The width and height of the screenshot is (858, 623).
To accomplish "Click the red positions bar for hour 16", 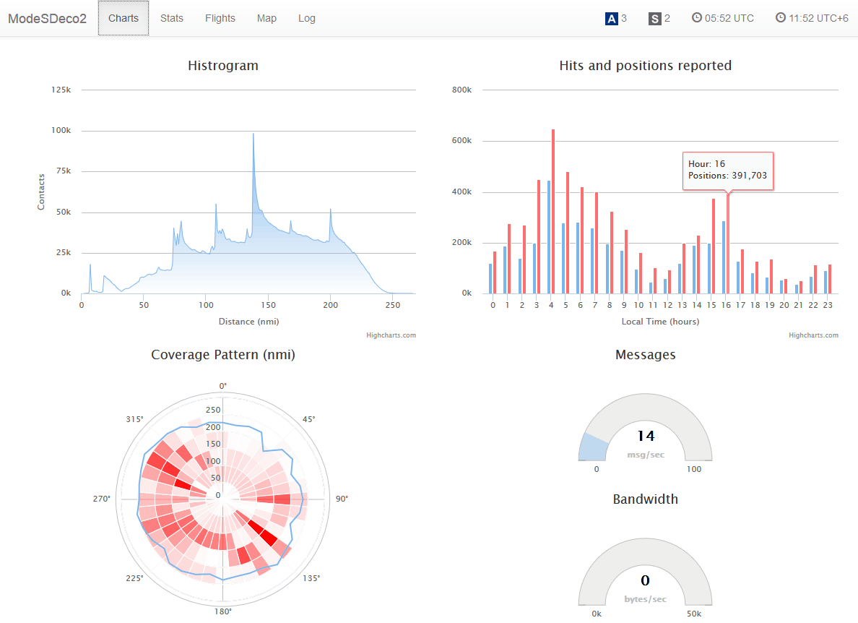I will click(728, 246).
